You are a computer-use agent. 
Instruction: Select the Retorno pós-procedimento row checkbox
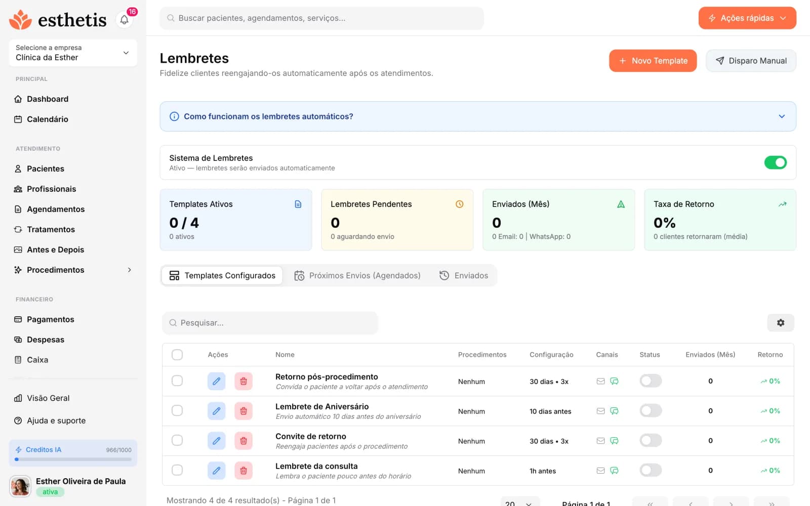point(177,381)
